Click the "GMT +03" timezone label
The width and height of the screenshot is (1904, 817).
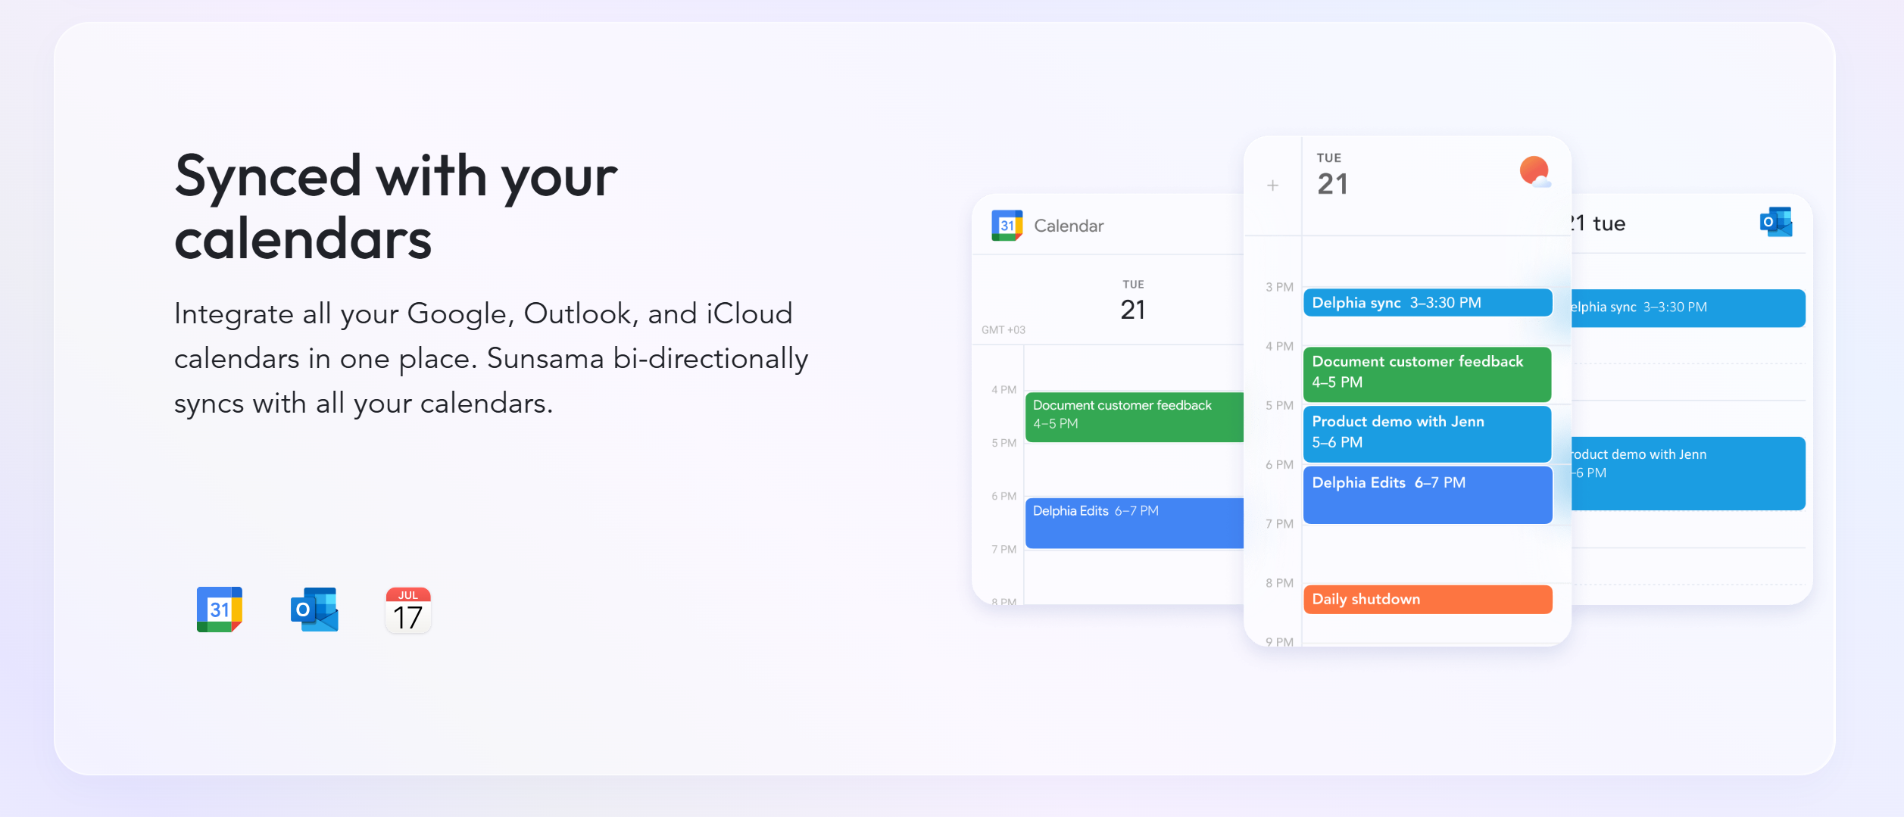pos(1004,329)
